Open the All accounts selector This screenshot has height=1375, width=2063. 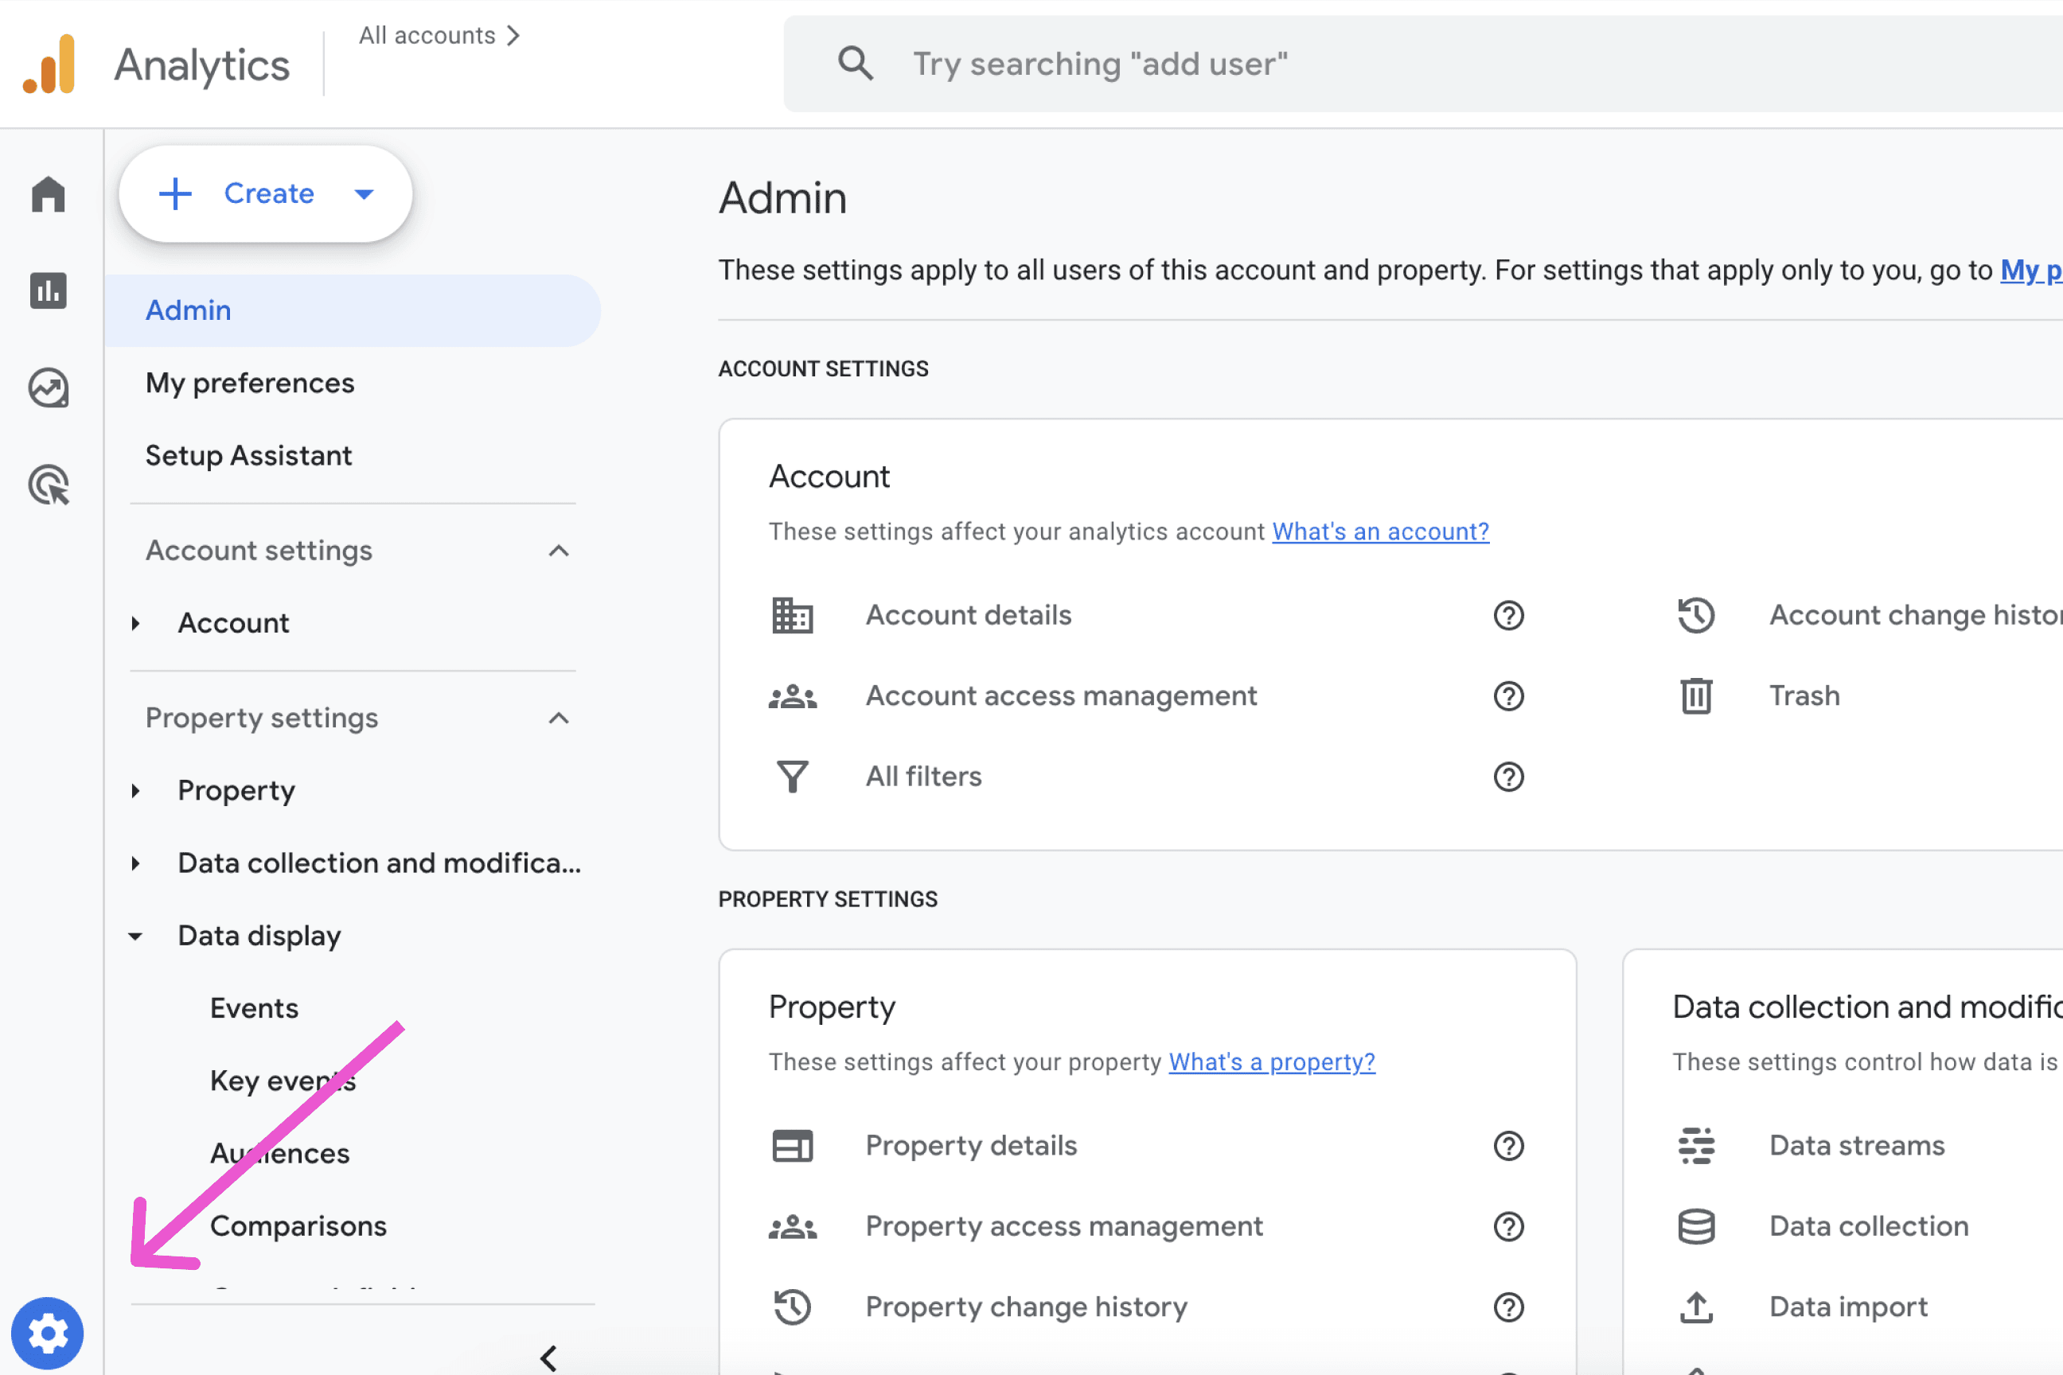point(439,36)
